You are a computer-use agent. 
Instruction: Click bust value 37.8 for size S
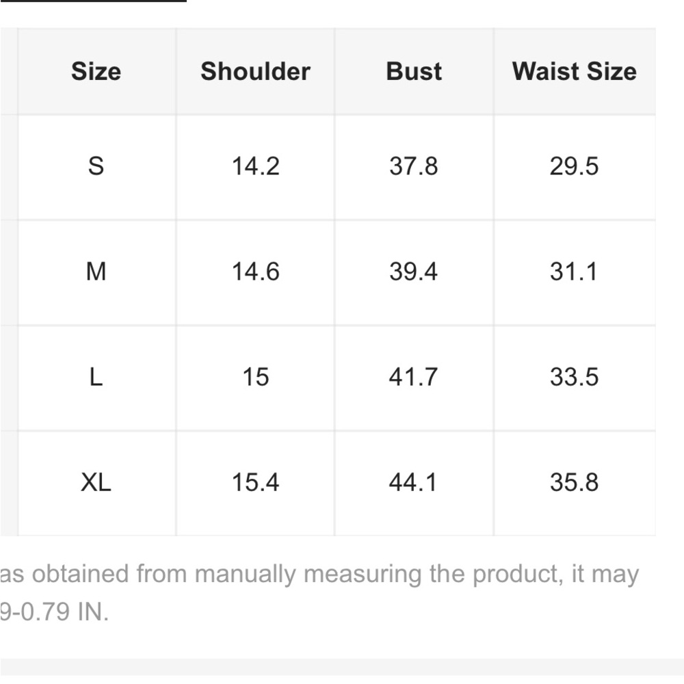[414, 166]
